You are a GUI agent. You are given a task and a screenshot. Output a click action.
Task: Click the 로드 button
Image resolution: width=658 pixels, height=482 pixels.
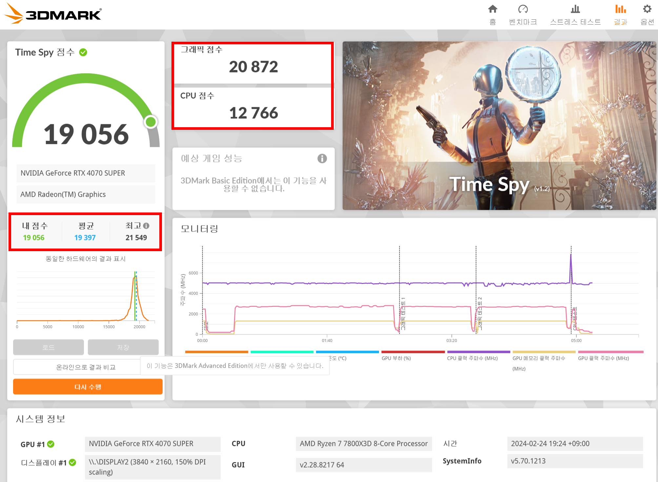point(49,347)
